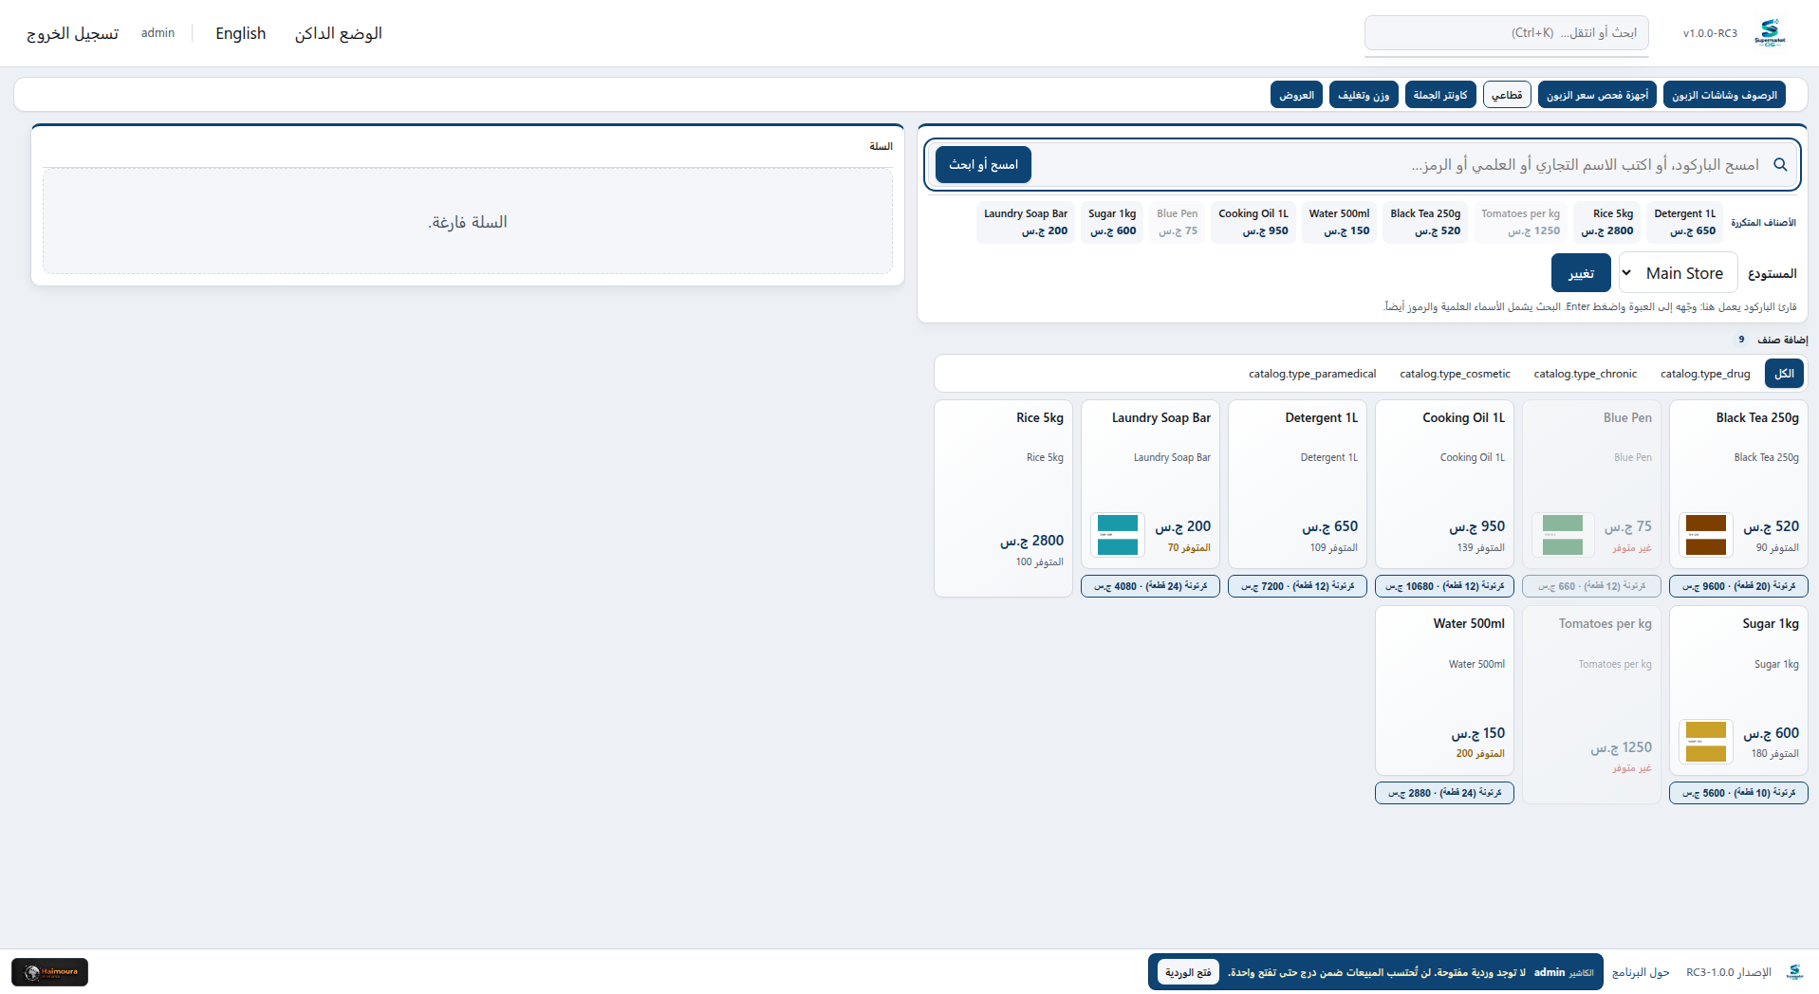Add Black Tea carton of 20 pieces
This screenshot has width=1819, height=994.
[x=1738, y=586]
